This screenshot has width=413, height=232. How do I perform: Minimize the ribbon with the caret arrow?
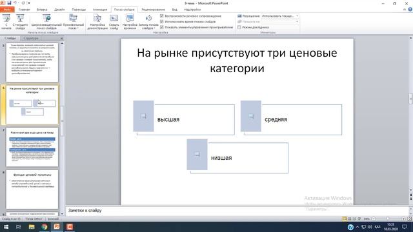pyautogui.click(x=405, y=10)
